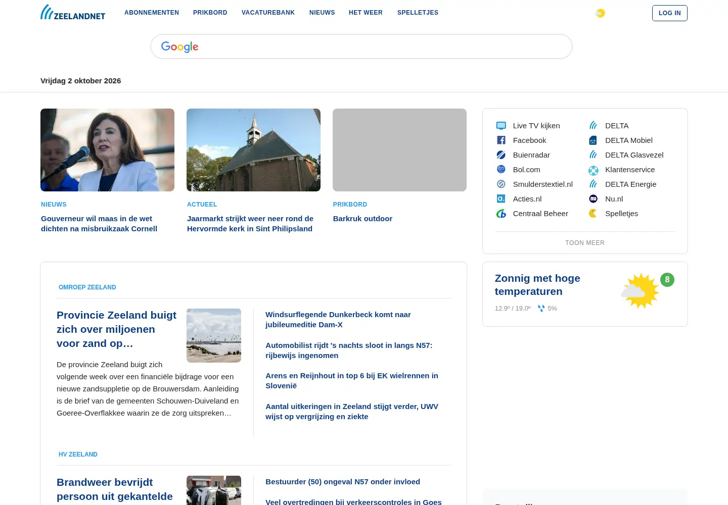Click the DELTA Glasvezel icon

coord(593,155)
